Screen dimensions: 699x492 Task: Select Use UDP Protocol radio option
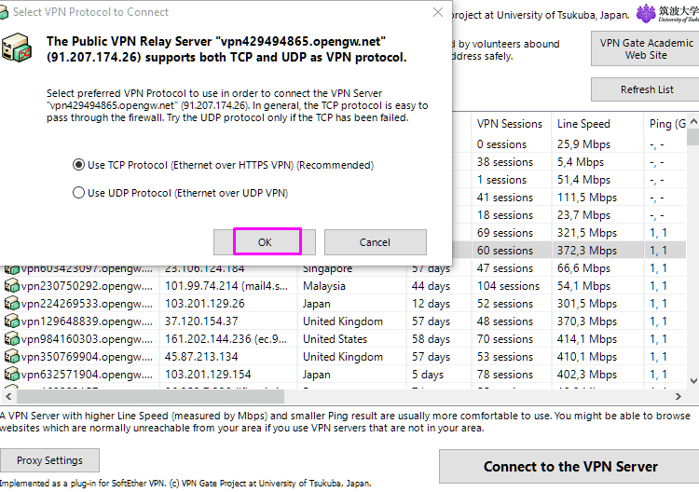[x=78, y=193]
